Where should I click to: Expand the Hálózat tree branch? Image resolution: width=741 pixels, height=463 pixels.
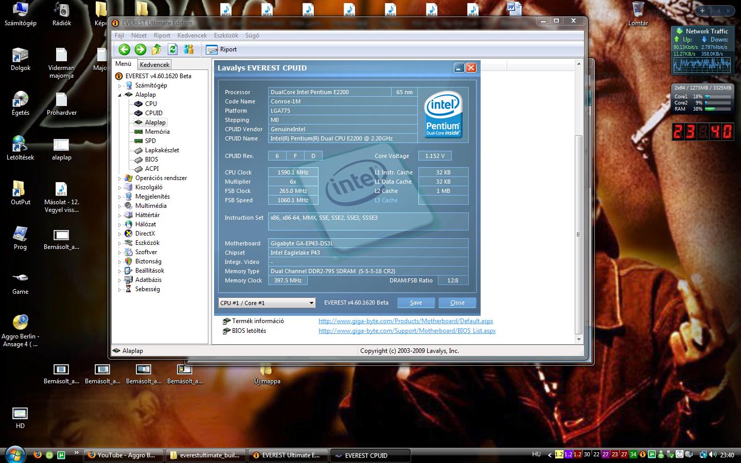point(120,225)
